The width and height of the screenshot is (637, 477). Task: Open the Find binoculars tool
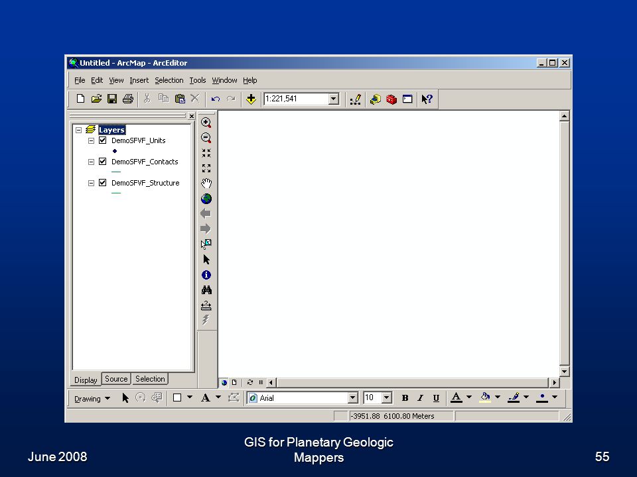(206, 290)
